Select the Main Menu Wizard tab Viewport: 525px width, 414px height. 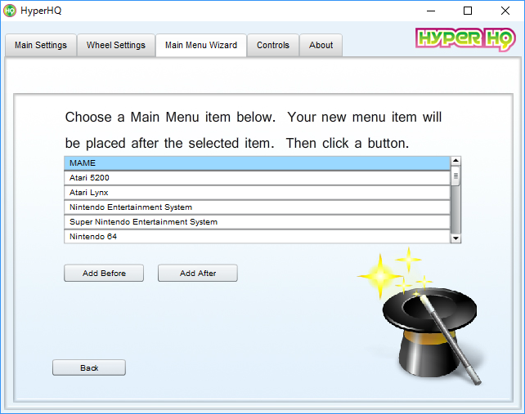[x=201, y=45]
